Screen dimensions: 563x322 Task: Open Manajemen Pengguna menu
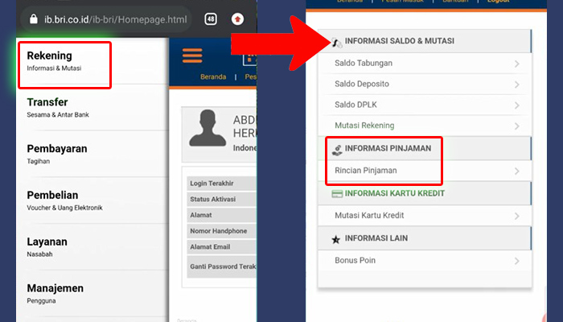point(92,293)
